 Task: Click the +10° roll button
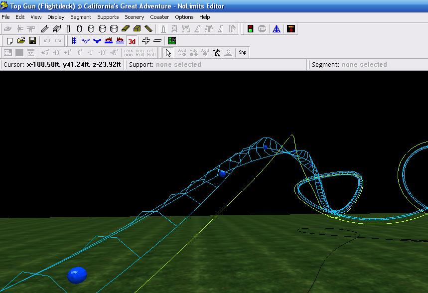coord(56,52)
